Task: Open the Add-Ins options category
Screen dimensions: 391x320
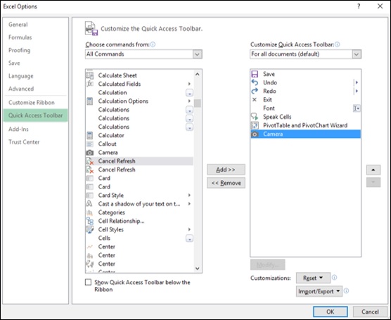Action: click(x=18, y=129)
